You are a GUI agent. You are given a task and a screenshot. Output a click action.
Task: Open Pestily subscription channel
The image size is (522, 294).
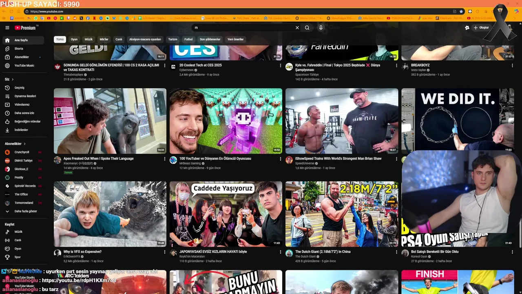[x=24, y=178]
